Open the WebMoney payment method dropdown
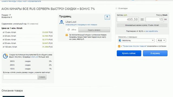The image size is (173, 97). (x=136, y=40)
